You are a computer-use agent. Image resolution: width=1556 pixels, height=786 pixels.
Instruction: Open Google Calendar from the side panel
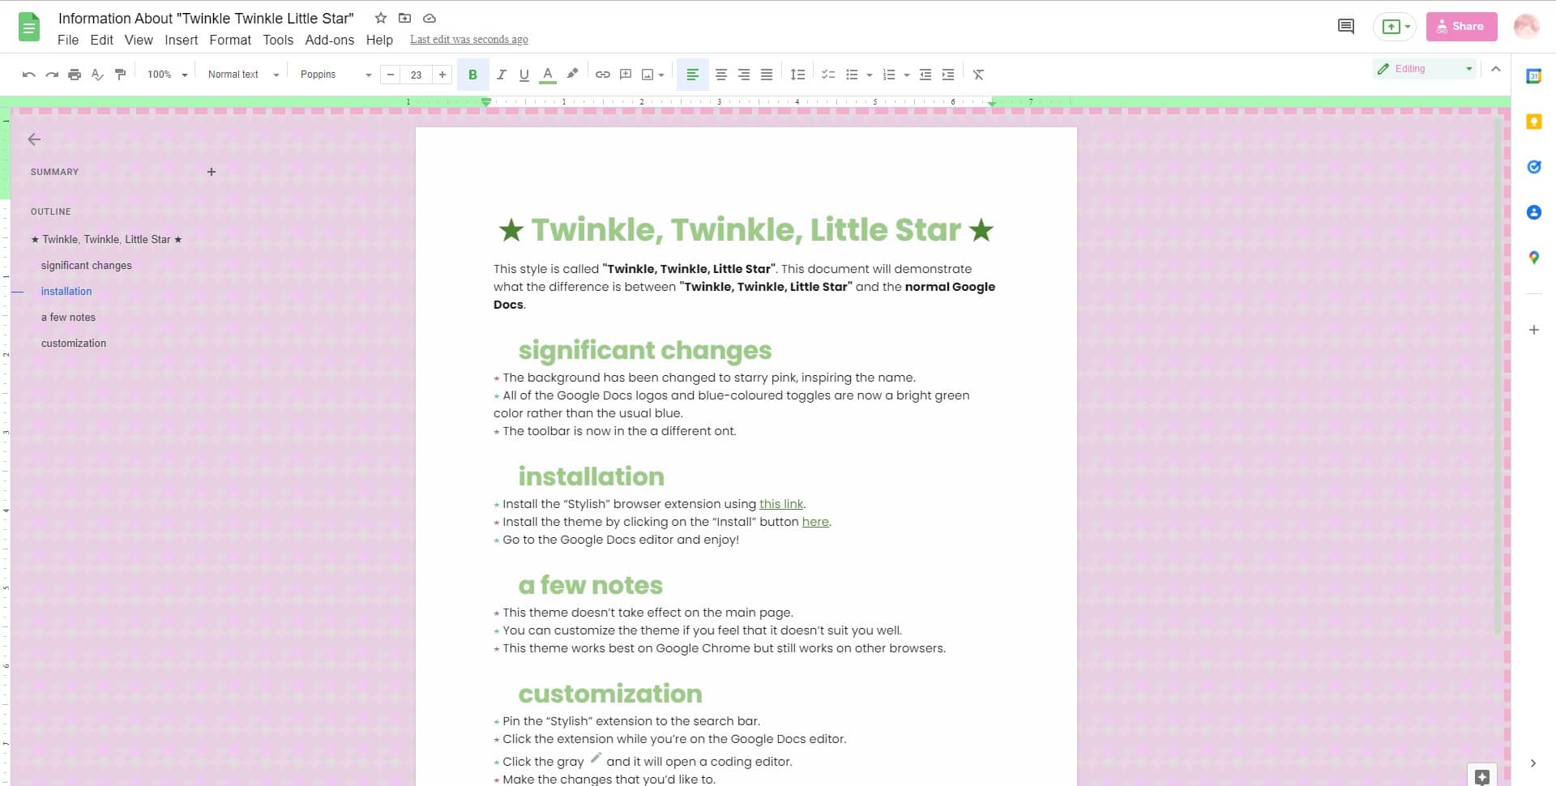tap(1534, 76)
